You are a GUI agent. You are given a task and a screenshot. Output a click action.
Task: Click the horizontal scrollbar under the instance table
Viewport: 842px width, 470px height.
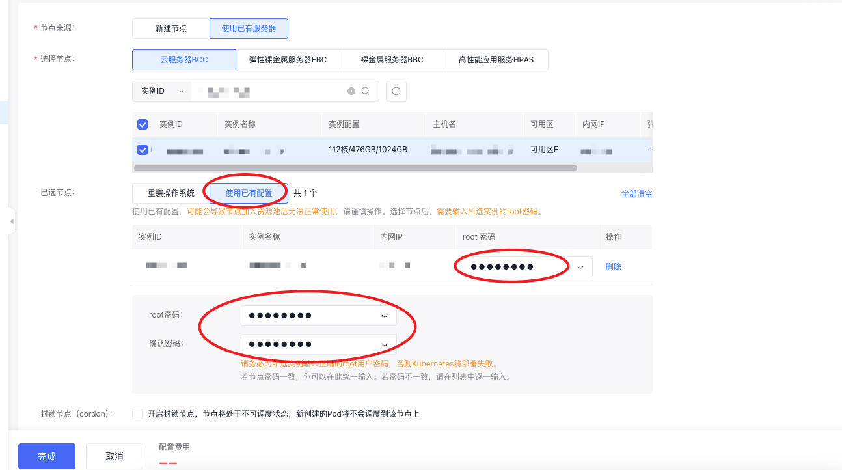(355, 168)
